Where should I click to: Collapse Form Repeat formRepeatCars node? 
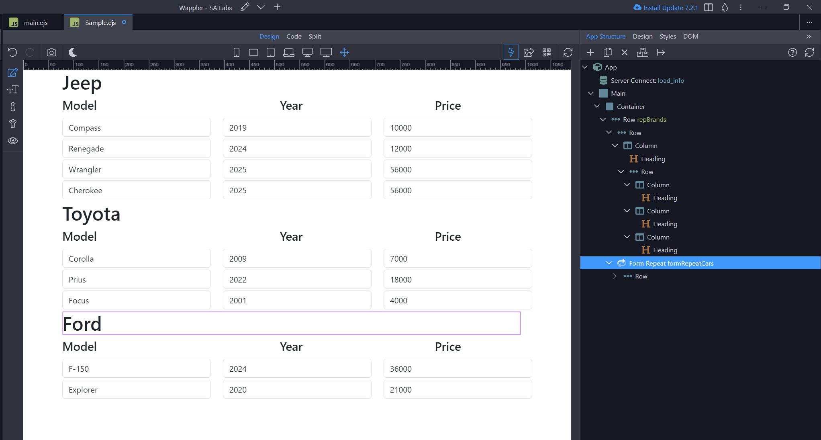[609, 263]
